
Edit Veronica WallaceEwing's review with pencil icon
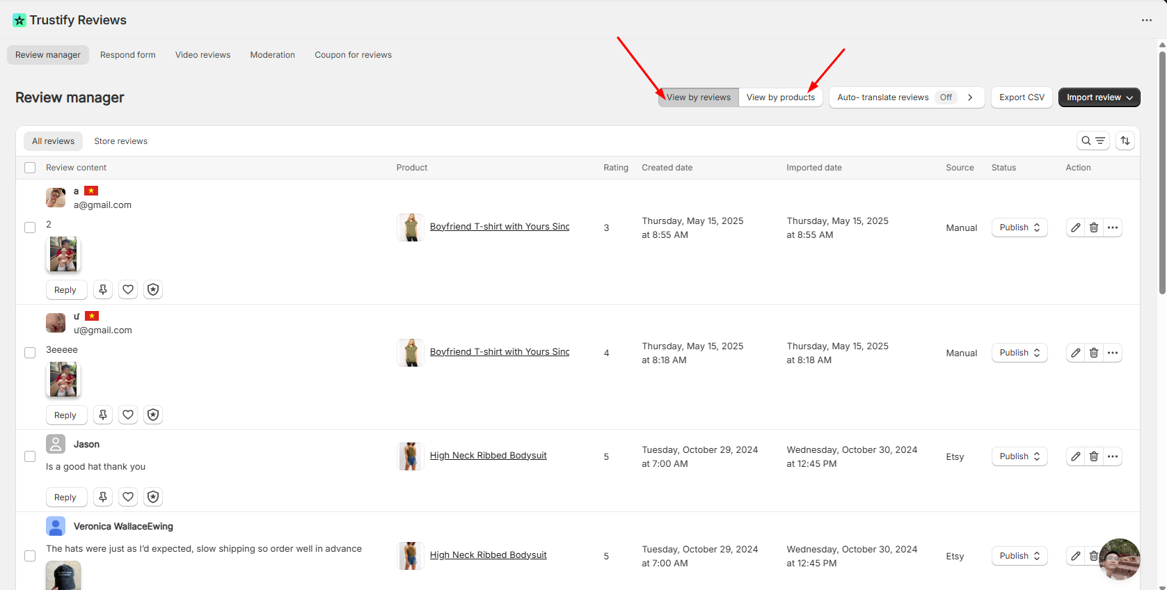(x=1075, y=556)
